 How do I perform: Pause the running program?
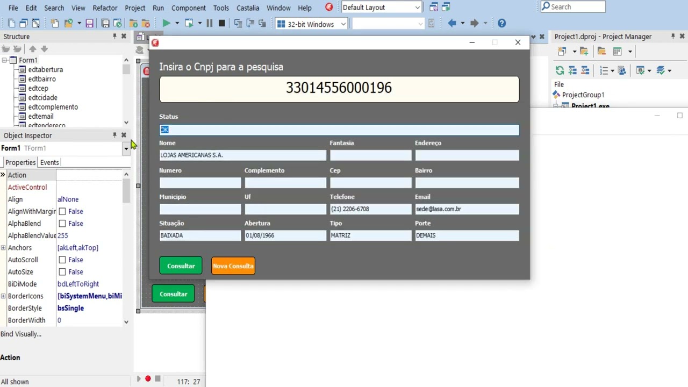point(209,24)
